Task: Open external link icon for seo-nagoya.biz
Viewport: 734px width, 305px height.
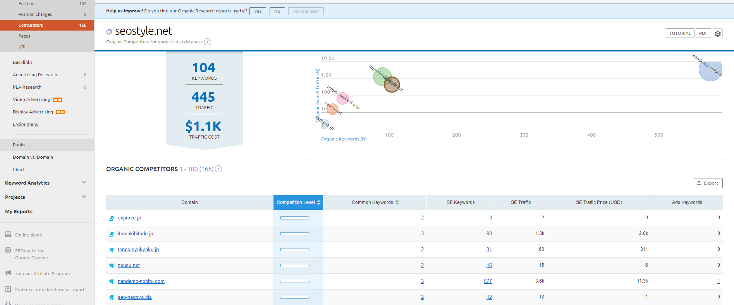Action: (111, 298)
